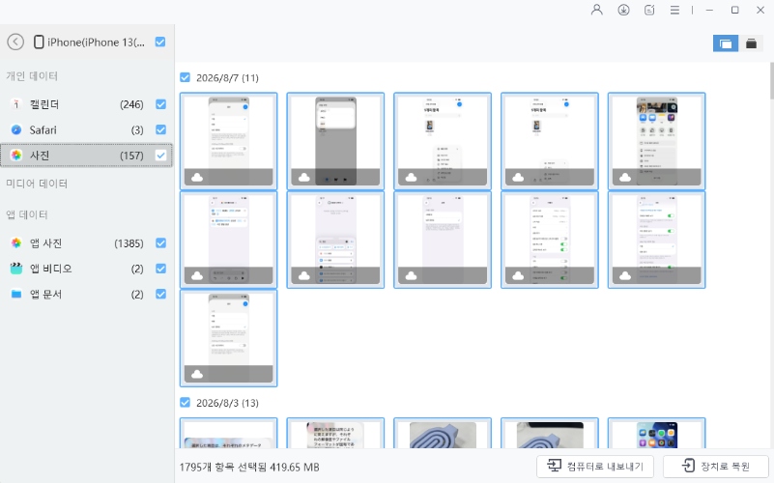Uncheck the 앱 문서 checkbox
The height and width of the screenshot is (483, 774).
click(161, 294)
